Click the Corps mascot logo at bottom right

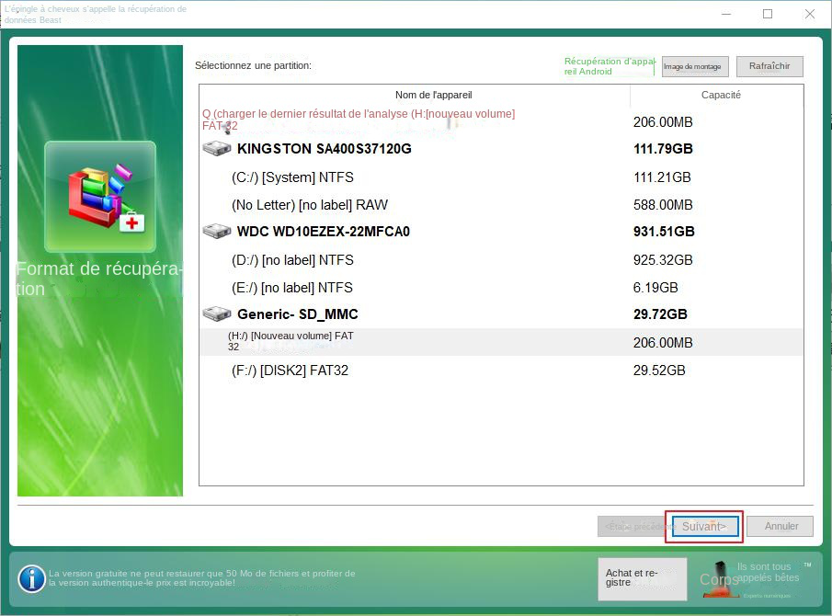tap(721, 579)
